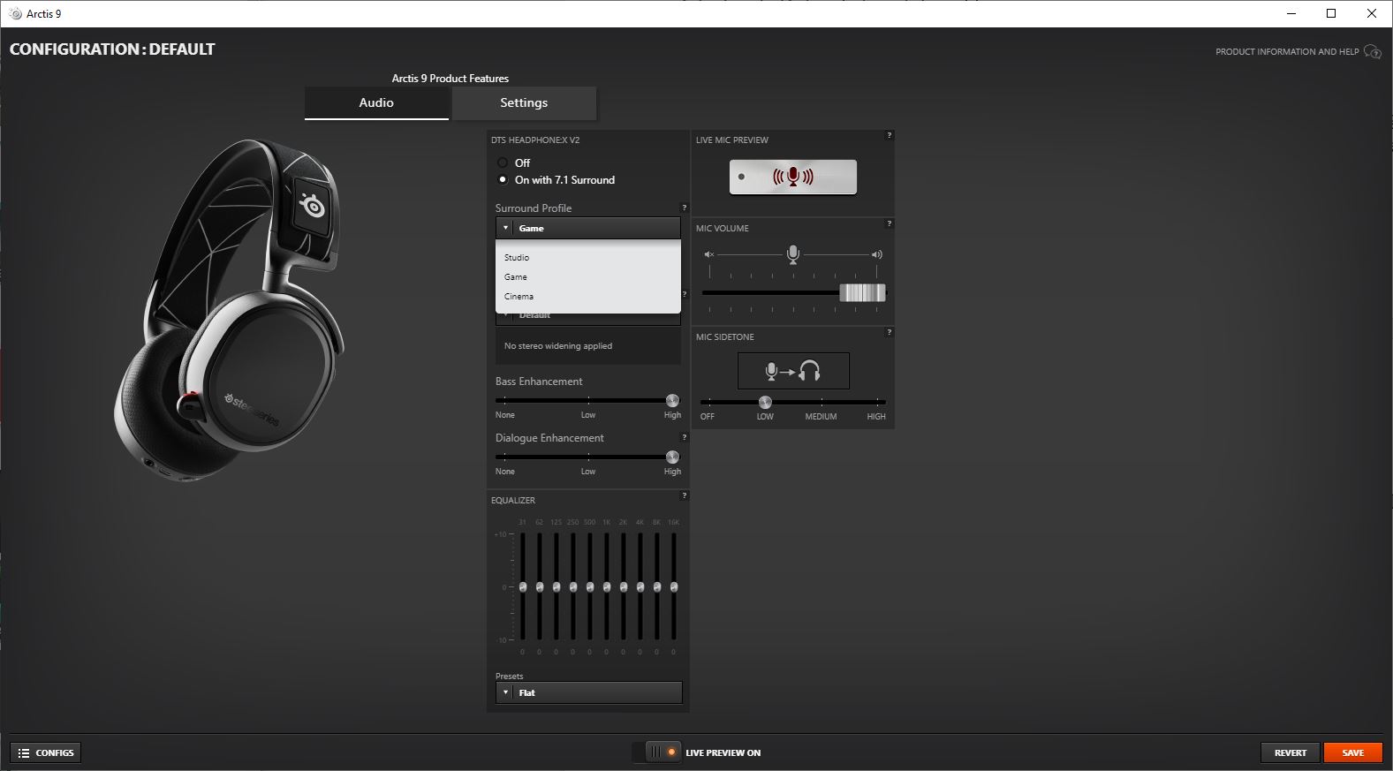1393x771 pixels.
Task: Click the 250 Hz equalizer band knob
Action: click(573, 586)
